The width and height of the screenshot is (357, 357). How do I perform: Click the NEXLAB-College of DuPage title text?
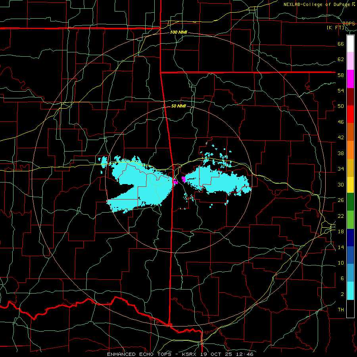click(x=317, y=4)
